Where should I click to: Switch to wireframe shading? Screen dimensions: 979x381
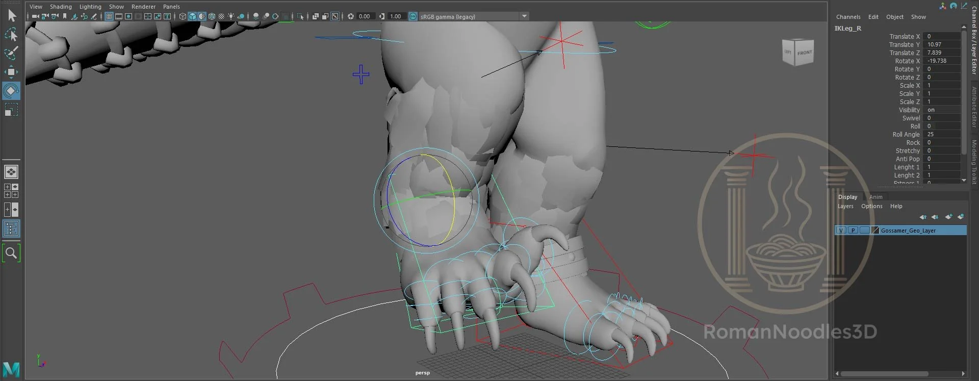tap(183, 16)
